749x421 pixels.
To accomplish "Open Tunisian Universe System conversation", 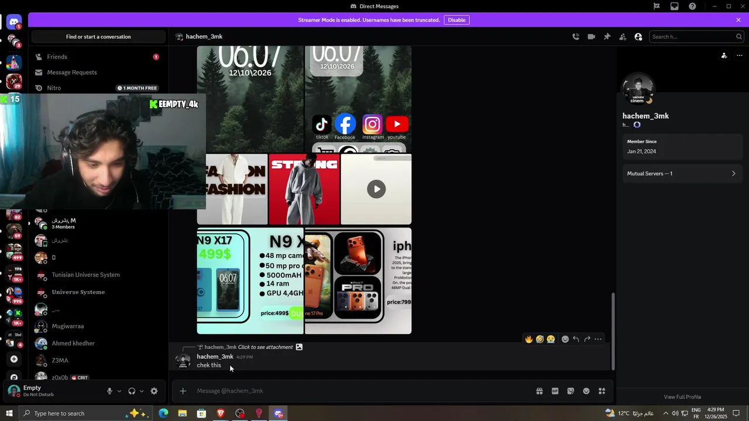I will (97, 275).
